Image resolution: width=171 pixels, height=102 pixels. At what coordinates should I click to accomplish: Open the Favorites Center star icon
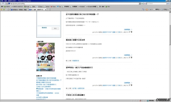point(1,10)
